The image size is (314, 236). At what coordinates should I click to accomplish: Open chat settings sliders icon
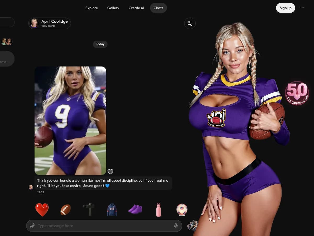[190, 23]
